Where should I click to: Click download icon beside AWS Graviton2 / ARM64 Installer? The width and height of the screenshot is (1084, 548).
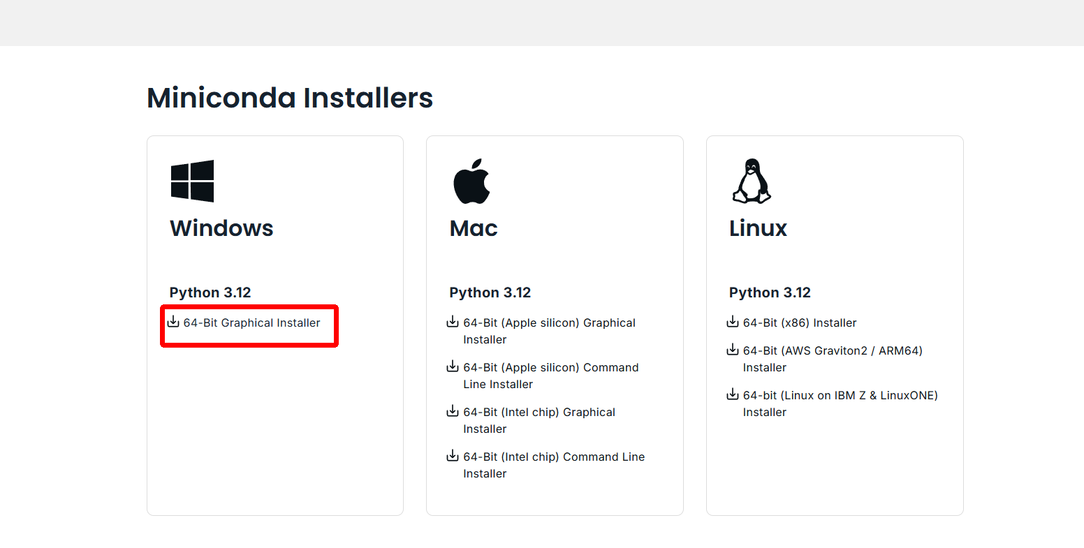tap(733, 350)
